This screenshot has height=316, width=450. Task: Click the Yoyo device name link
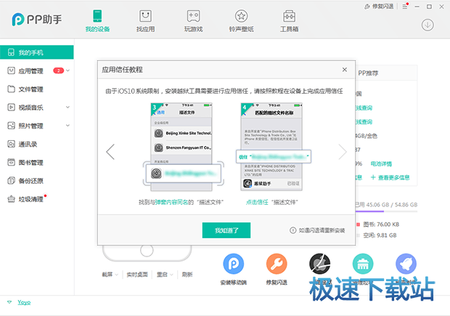pos(24,302)
